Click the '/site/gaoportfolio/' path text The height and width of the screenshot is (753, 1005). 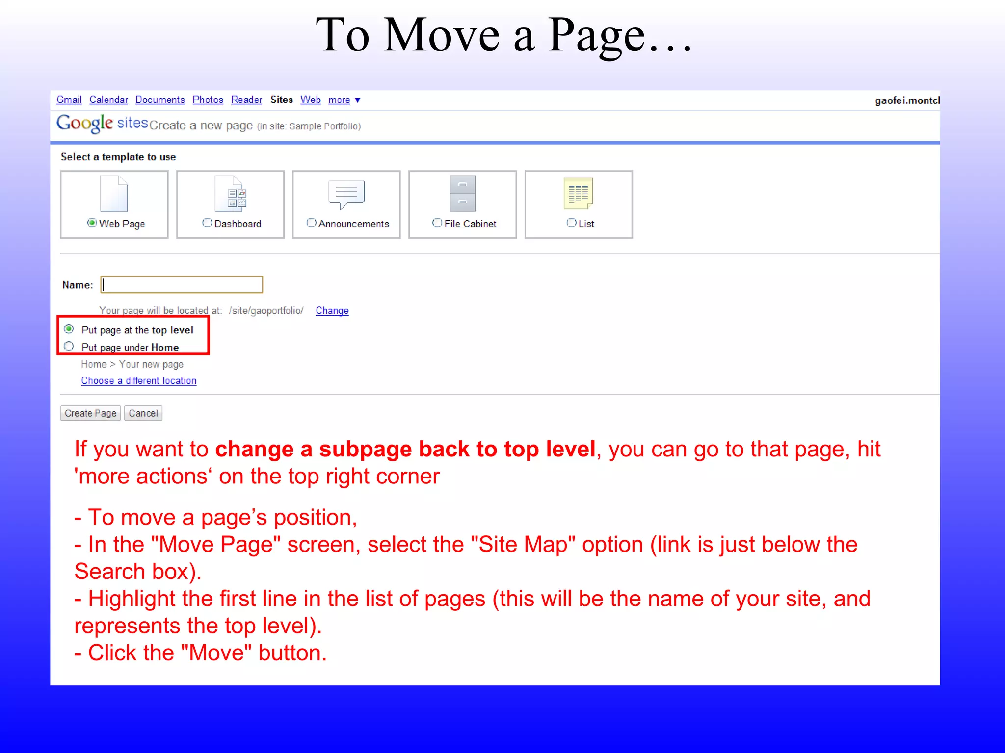click(x=265, y=311)
